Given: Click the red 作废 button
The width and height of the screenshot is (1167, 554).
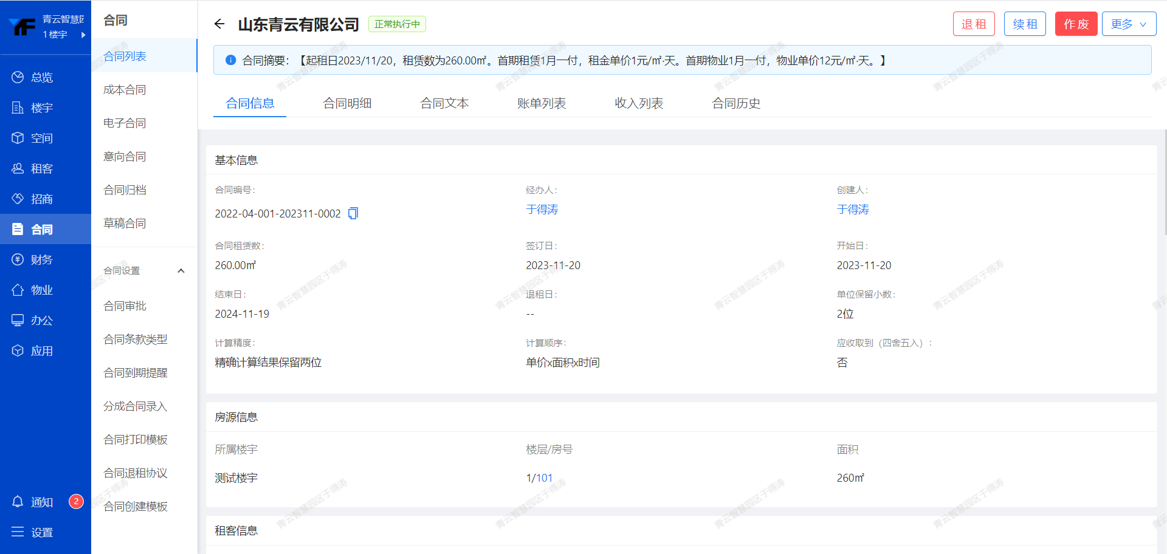Looking at the screenshot, I should point(1076,24).
